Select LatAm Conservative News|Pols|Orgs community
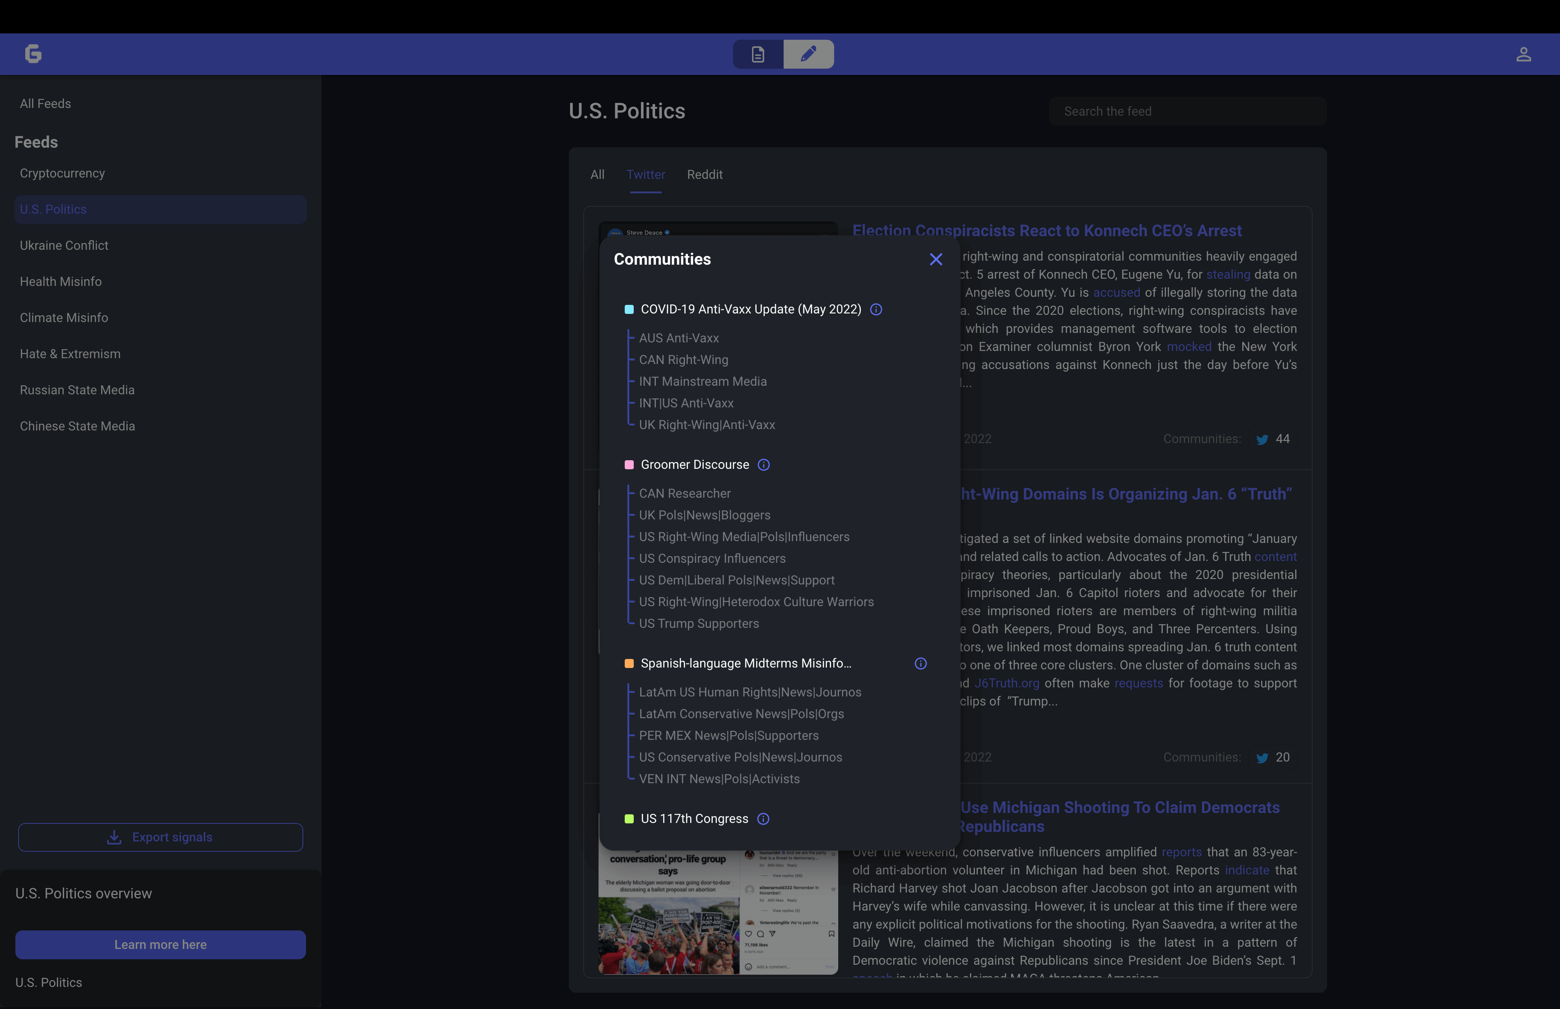1560x1009 pixels. (742, 714)
